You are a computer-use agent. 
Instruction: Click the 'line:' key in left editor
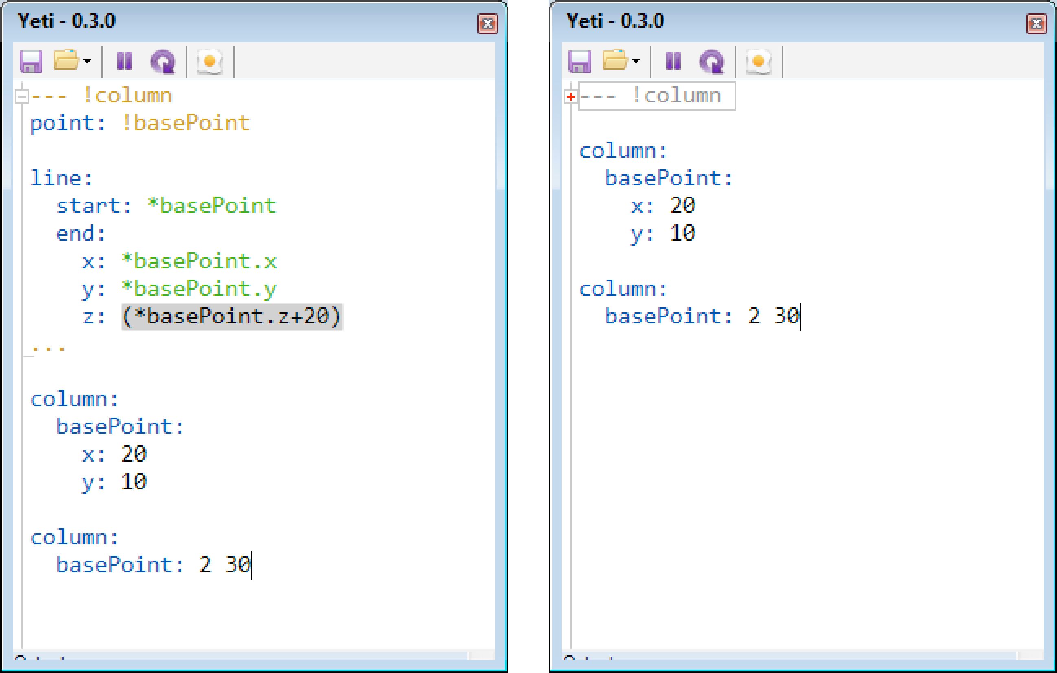61,179
